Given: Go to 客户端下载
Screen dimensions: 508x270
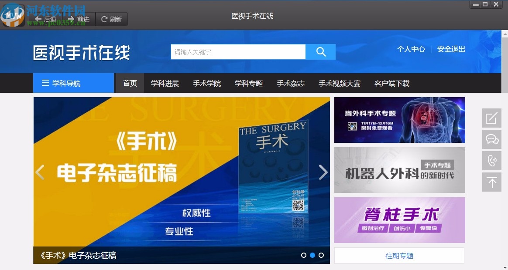Looking at the screenshot, I should pyautogui.click(x=391, y=83).
